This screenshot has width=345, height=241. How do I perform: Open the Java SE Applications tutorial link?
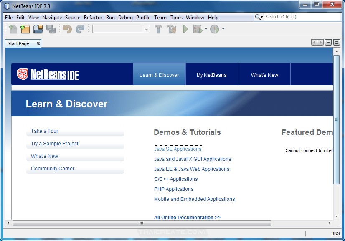click(x=178, y=149)
